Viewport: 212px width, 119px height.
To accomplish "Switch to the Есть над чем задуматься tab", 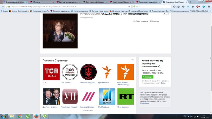I will point(69,2).
